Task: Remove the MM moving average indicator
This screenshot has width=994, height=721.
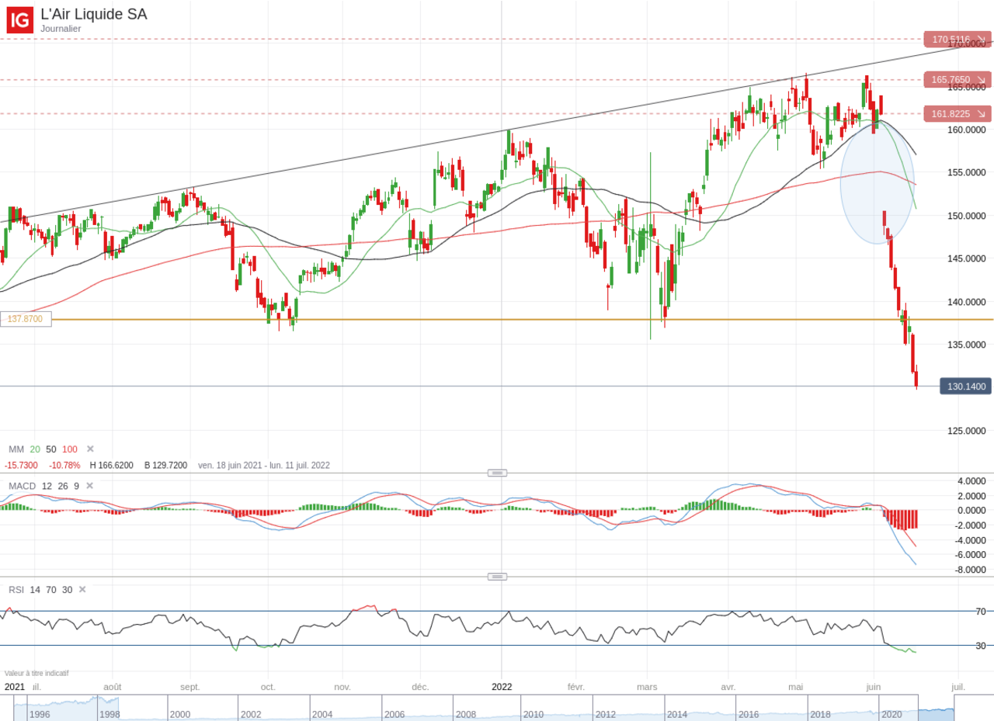Action: click(90, 449)
